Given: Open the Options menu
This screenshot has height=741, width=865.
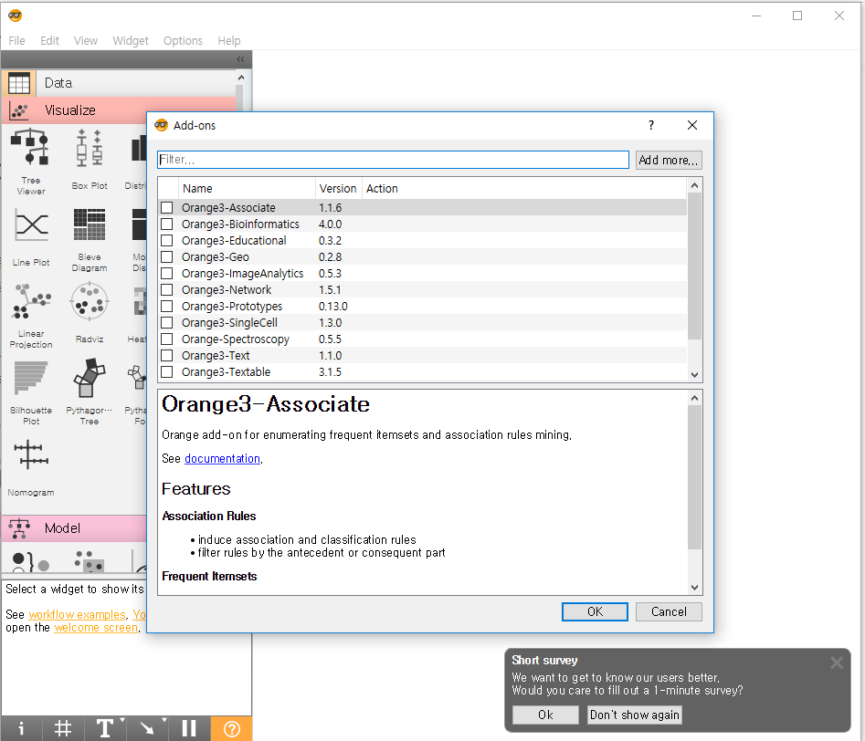Looking at the screenshot, I should (183, 41).
